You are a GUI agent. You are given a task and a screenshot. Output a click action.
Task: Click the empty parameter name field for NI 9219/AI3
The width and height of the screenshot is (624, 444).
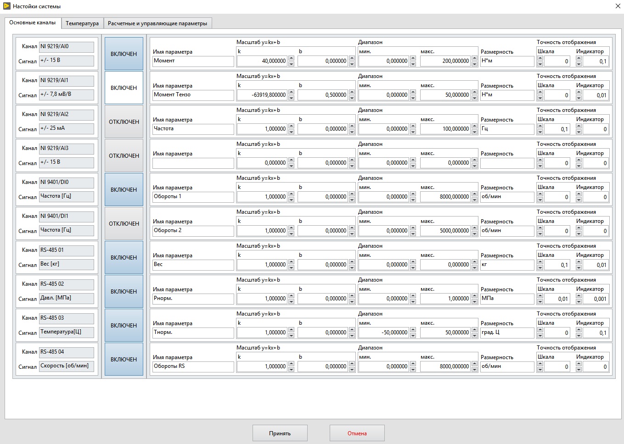[x=193, y=163]
